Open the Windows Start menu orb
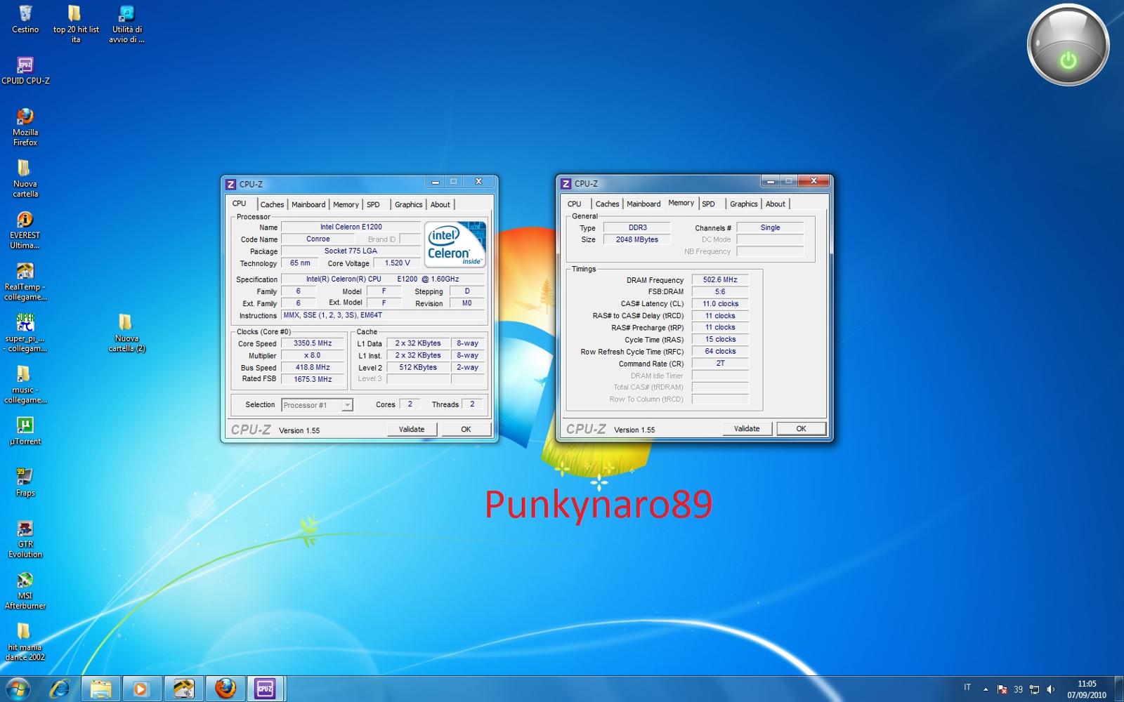Image resolution: width=1124 pixels, height=702 pixels. pos(17,689)
